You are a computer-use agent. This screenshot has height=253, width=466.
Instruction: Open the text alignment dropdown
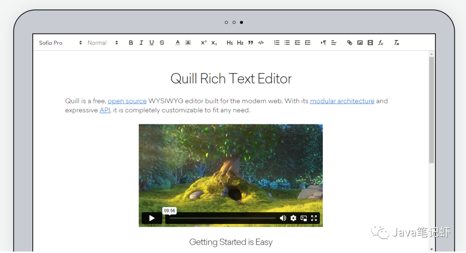334,43
